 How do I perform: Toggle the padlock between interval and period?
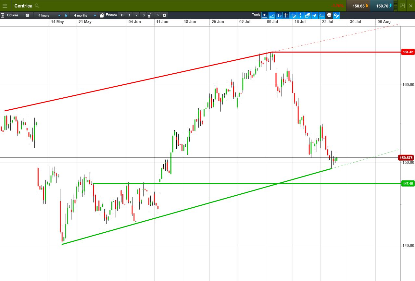click(66, 15)
